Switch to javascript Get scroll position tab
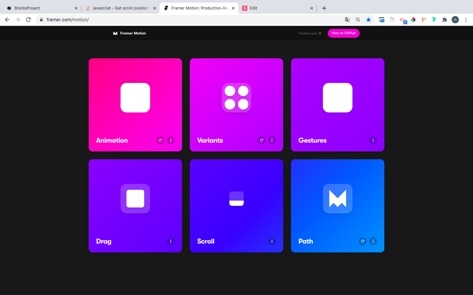Image resolution: width=473 pixels, height=295 pixels. tap(121, 8)
